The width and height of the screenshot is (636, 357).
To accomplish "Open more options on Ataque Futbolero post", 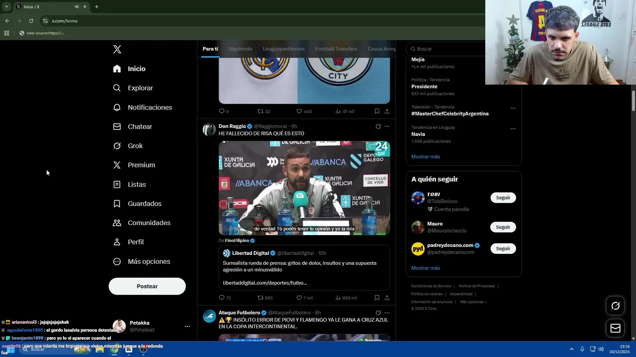I will (x=387, y=313).
